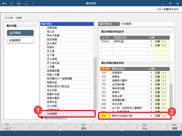Click the 退職給付費用 account row
Screen dimensions: 182x136
(x=135, y=80)
